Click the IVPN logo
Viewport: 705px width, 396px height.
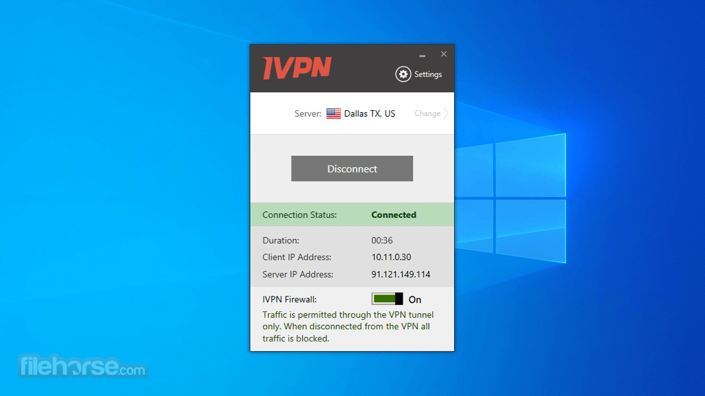pyautogui.click(x=297, y=68)
